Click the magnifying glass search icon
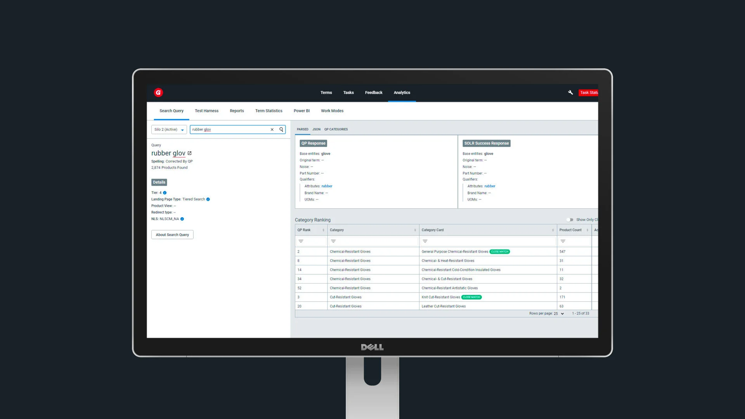Image resolution: width=745 pixels, height=419 pixels. click(x=281, y=130)
